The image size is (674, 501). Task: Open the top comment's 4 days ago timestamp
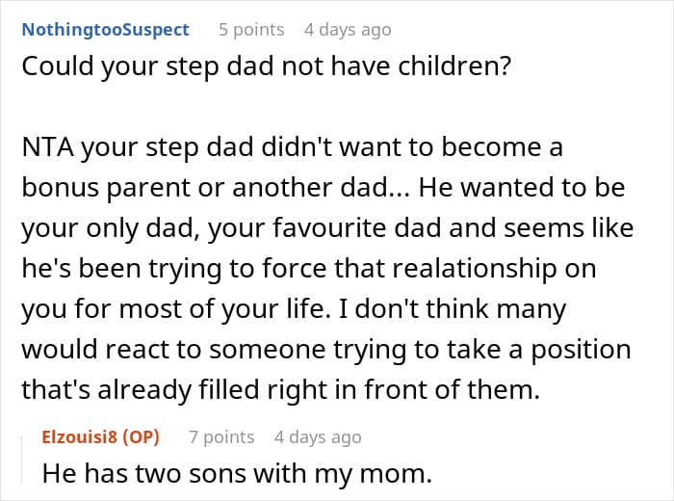click(348, 29)
